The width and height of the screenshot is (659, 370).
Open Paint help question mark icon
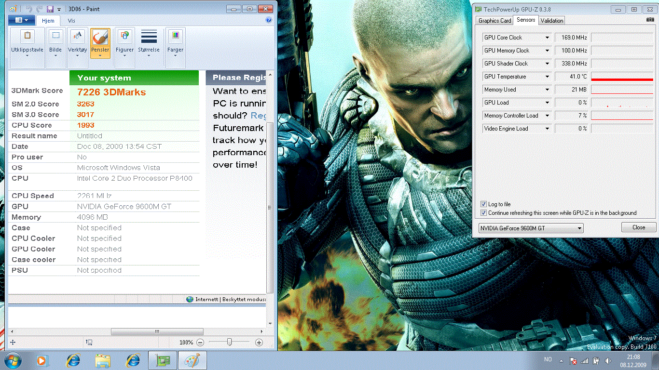coord(269,20)
